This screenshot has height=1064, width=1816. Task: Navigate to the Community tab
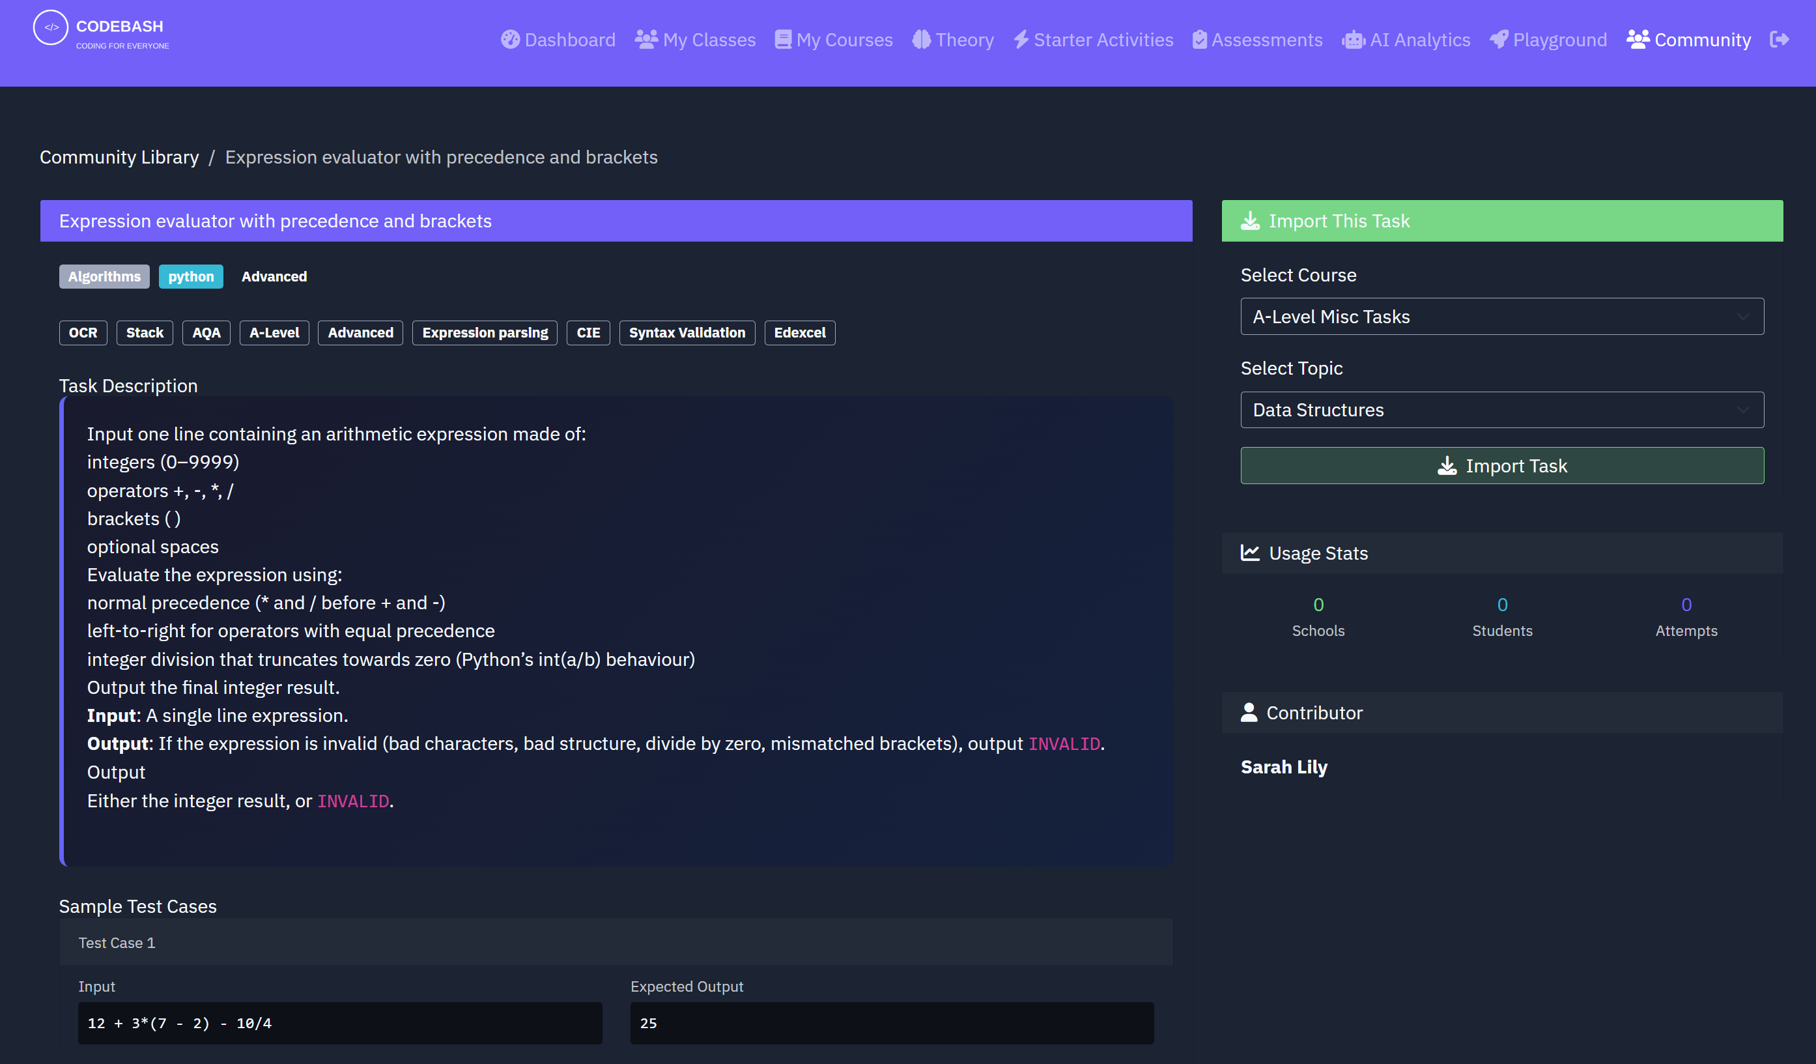click(x=1688, y=40)
